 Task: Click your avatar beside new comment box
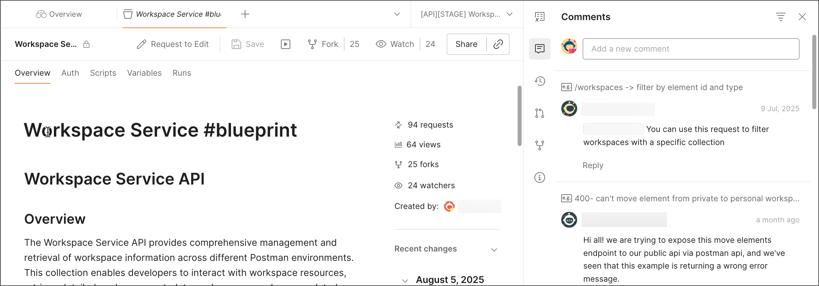pos(569,46)
